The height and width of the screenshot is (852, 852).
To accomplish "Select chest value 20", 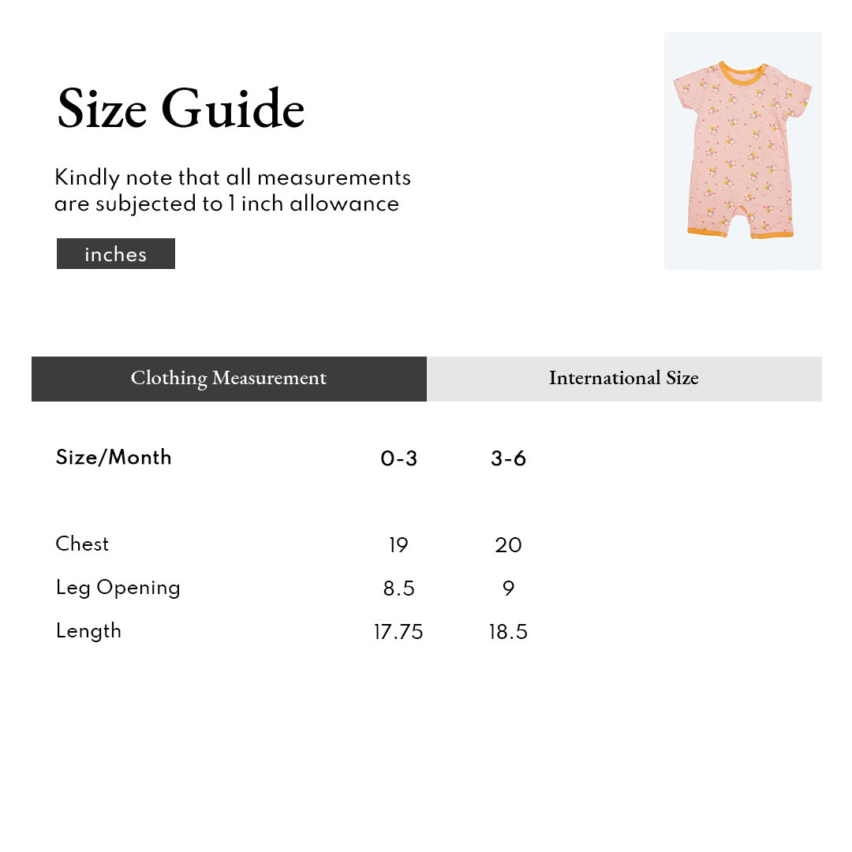I will click(x=508, y=545).
